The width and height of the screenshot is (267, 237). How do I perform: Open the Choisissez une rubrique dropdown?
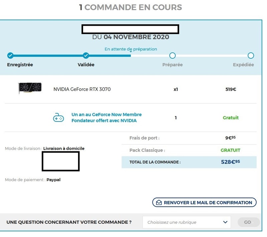(x=187, y=222)
